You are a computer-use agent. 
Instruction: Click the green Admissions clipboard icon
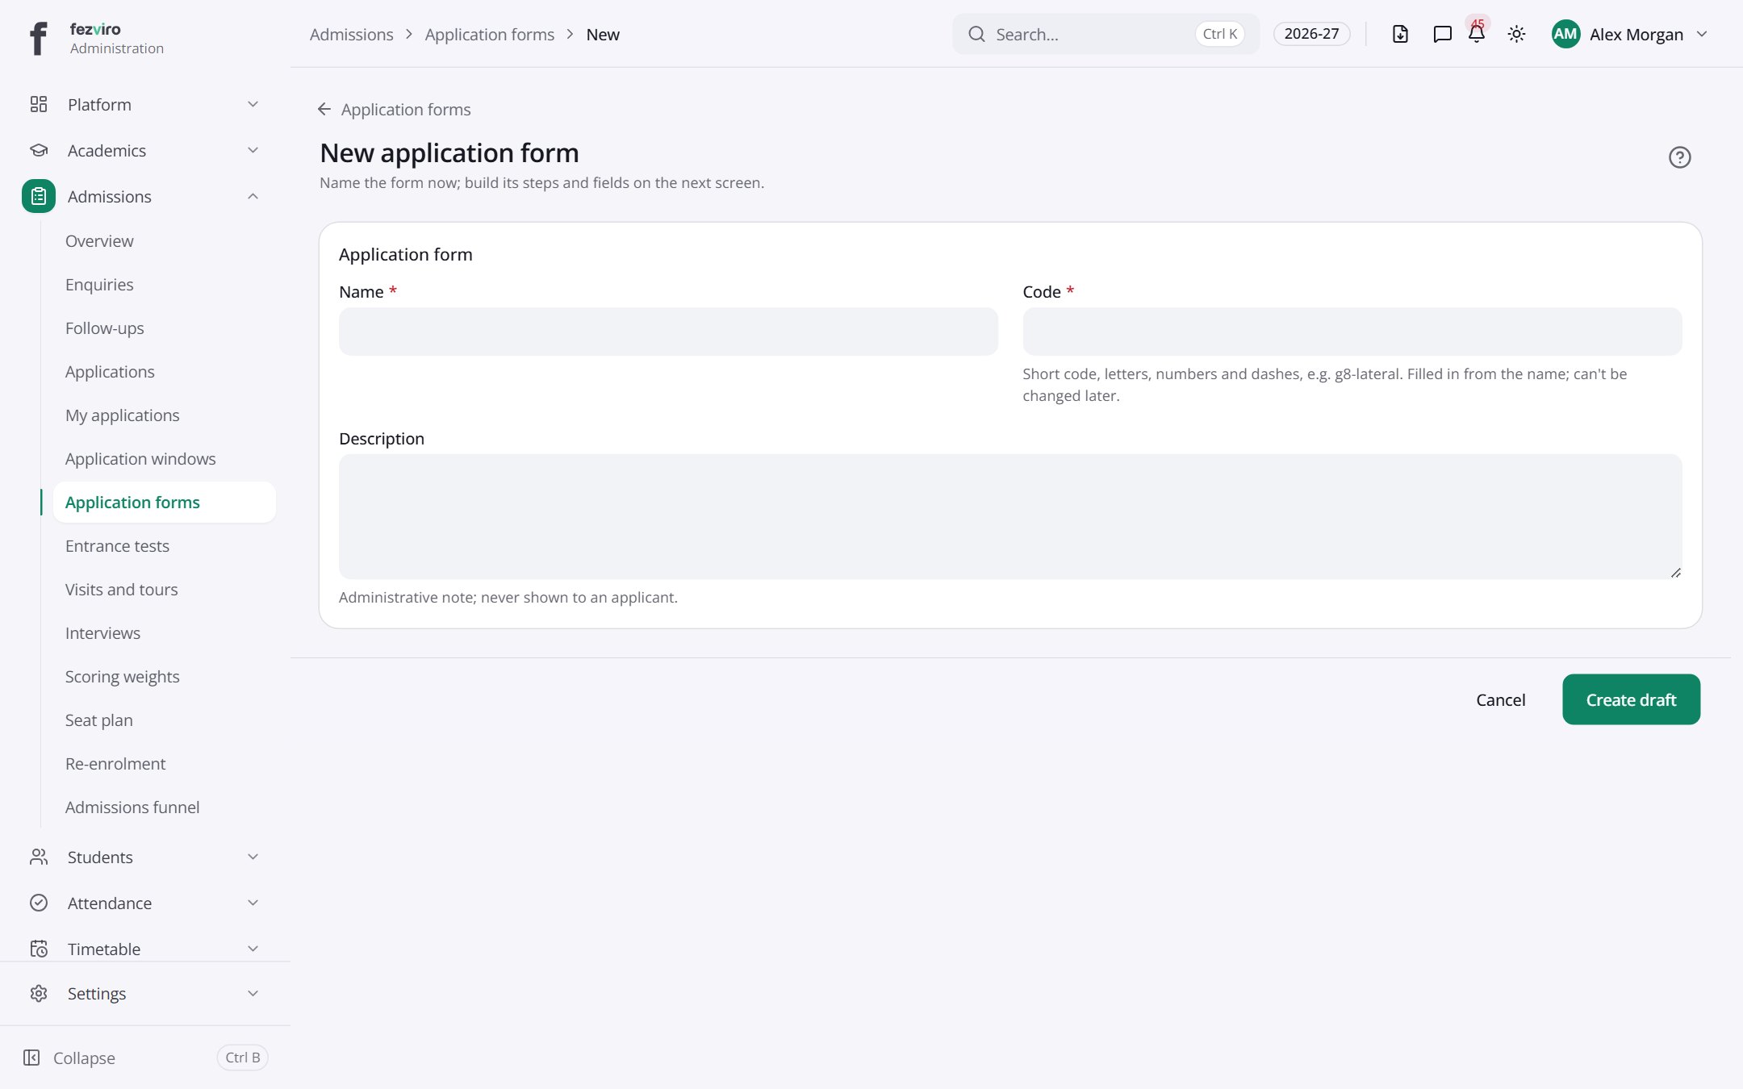[39, 196]
